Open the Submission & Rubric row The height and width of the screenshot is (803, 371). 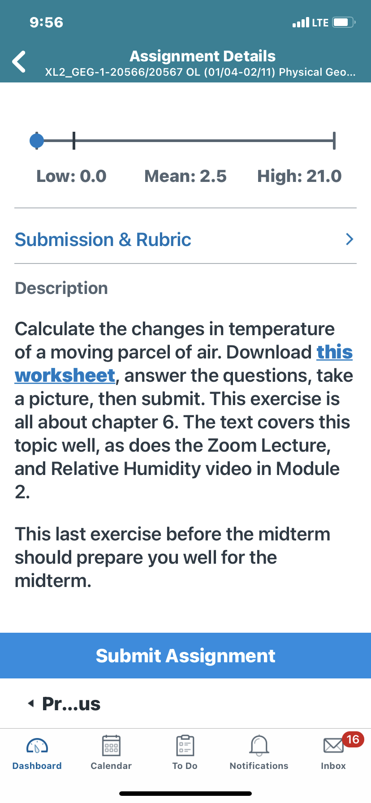coord(185,239)
